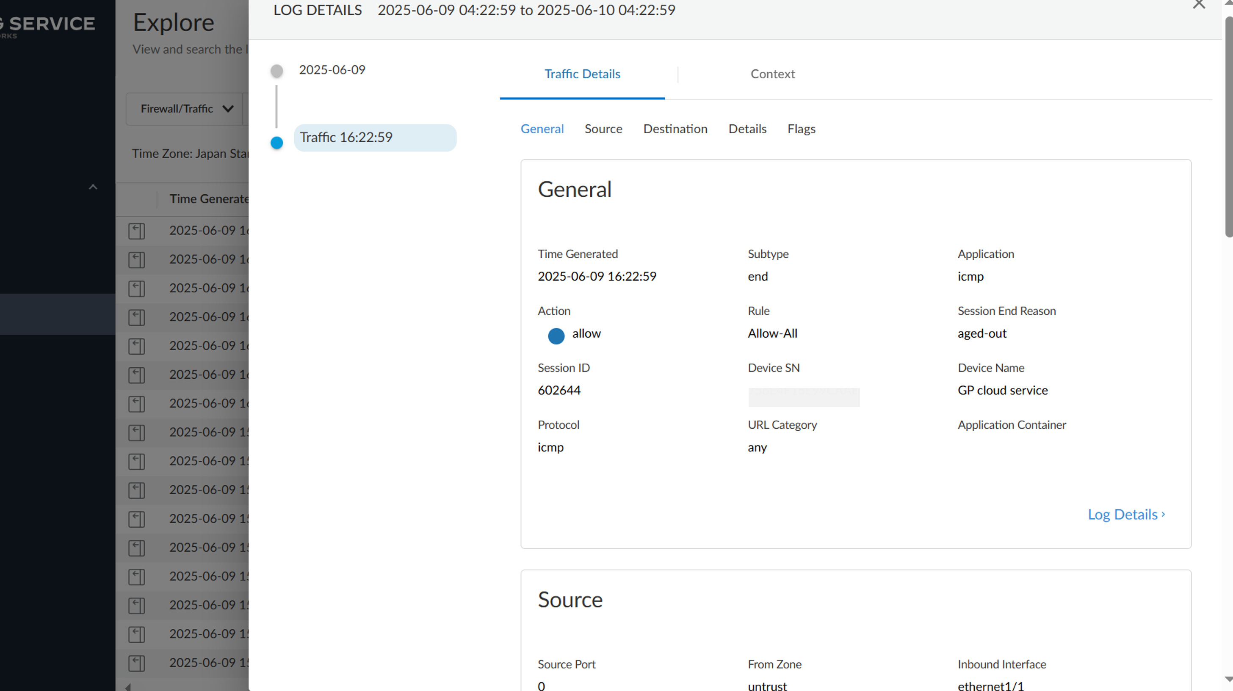Jump to the Flags section
Viewport: 1233px width, 691px height.
tap(801, 129)
